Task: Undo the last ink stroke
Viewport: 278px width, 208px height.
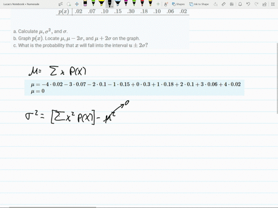Action: [x=248, y=4]
